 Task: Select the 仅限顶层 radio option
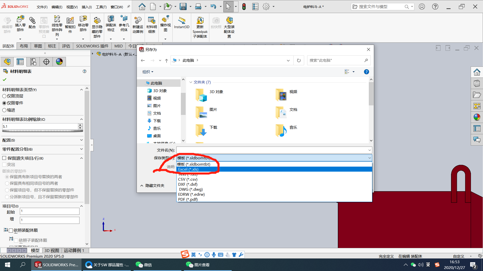coord(4,96)
